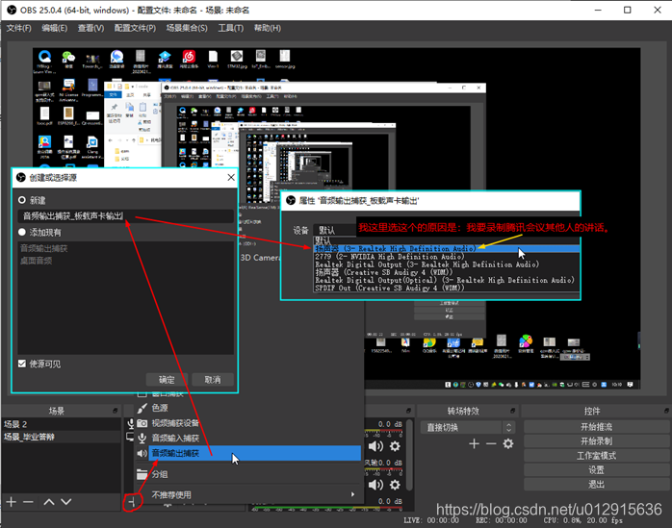Open gear settings for 风轴 mixer channel
672x528 pixels.
tap(395, 485)
